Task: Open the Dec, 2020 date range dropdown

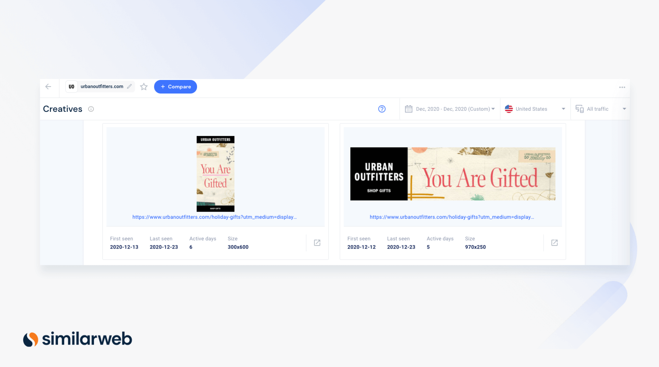Action: (x=450, y=109)
